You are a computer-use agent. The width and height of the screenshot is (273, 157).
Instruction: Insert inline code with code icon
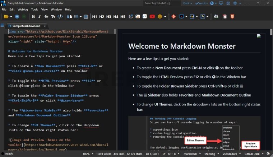[60, 16]
